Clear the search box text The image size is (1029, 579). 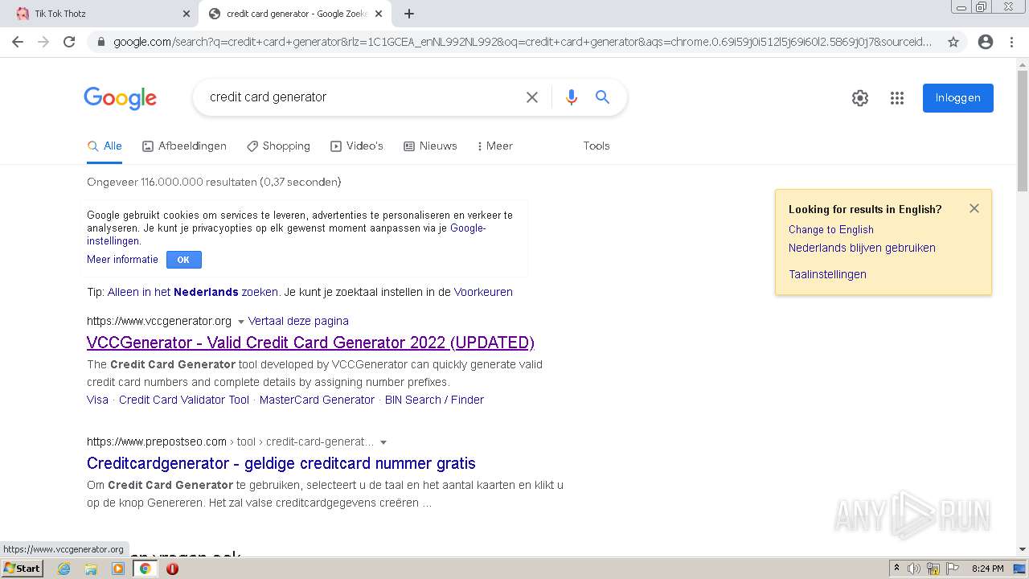pos(532,97)
